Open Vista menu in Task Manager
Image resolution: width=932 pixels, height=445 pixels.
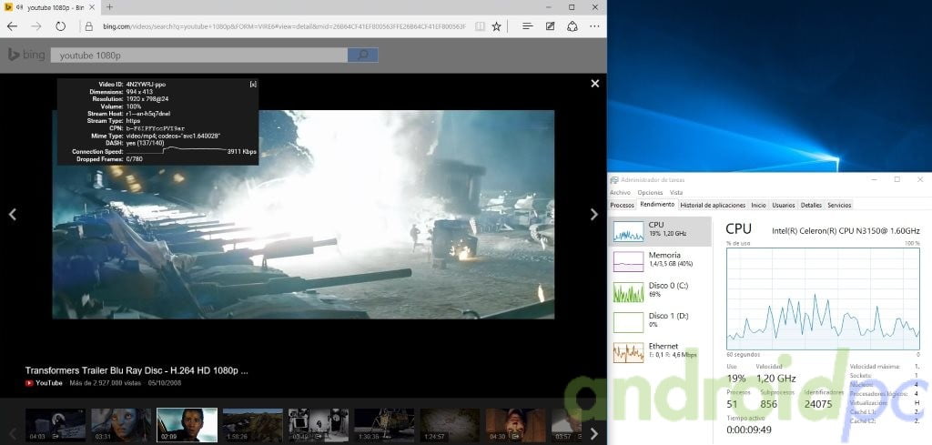click(676, 193)
